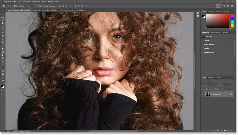Image resolution: width=238 pixels, height=135 pixels.
Task: Open the Filter menu
Action: click(x=34, y=1)
